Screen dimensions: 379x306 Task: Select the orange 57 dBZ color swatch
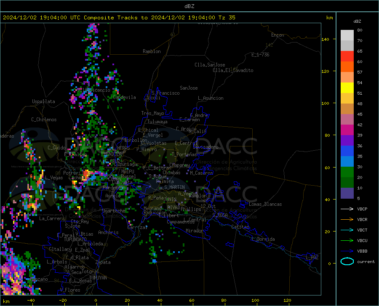347,67
